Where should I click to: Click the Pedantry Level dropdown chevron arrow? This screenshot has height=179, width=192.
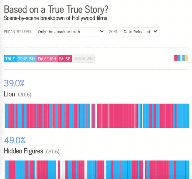tap(102, 32)
